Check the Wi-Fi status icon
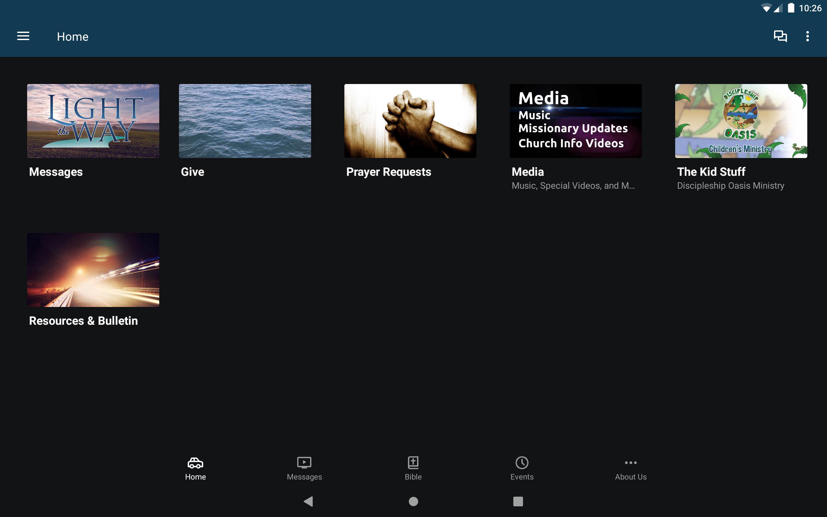The width and height of the screenshot is (827, 517). coord(767,8)
